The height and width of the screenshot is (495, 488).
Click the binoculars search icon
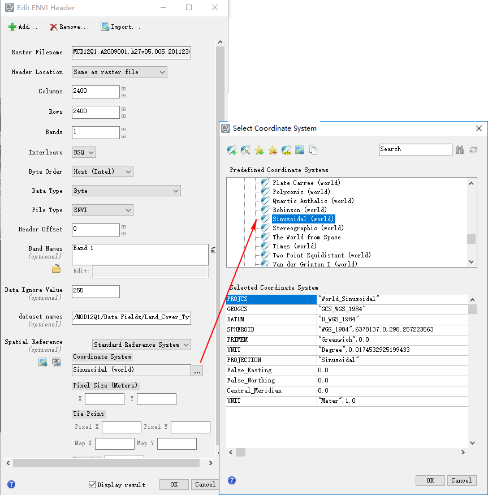[460, 150]
